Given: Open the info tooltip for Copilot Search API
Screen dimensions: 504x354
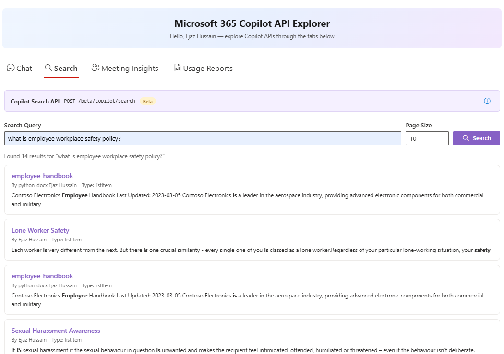Looking at the screenshot, I should pyautogui.click(x=487, y=101).
